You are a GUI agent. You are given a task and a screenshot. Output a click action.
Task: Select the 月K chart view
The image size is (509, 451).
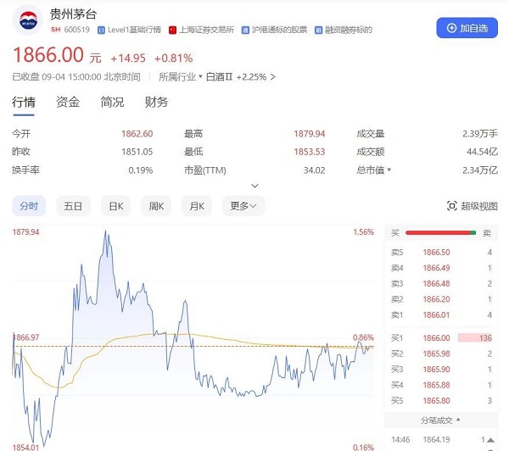click(197, 206)
